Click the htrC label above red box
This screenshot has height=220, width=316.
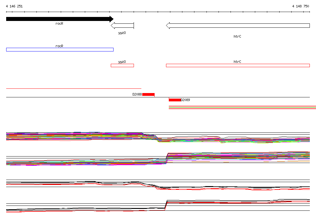click(x=237, y=62)
